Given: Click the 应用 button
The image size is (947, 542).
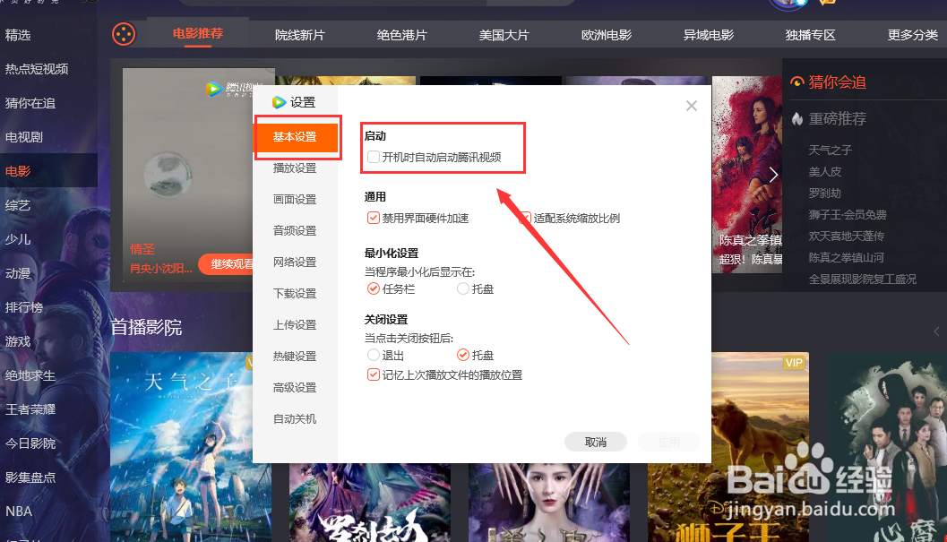Looking at the screenshot, I should (668, 443).
